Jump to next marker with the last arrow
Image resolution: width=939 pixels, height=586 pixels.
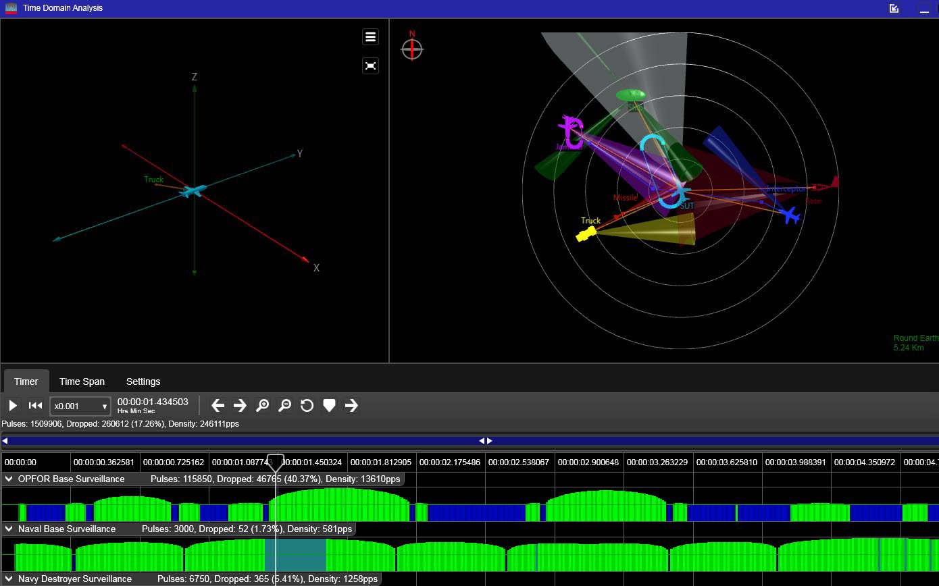coord(351,406)
